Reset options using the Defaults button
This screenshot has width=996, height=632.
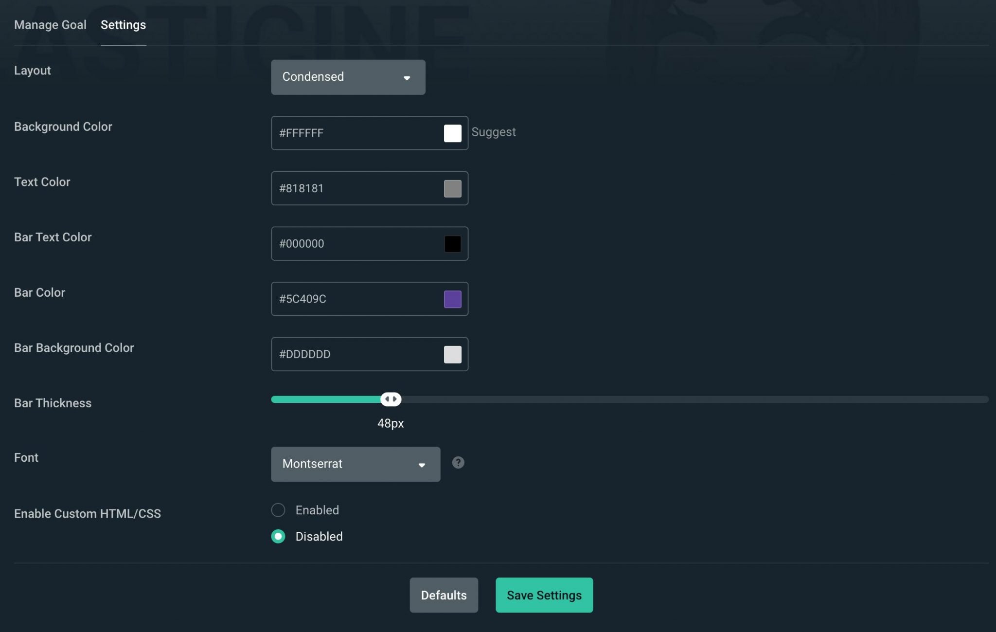(x=443, y=595)
